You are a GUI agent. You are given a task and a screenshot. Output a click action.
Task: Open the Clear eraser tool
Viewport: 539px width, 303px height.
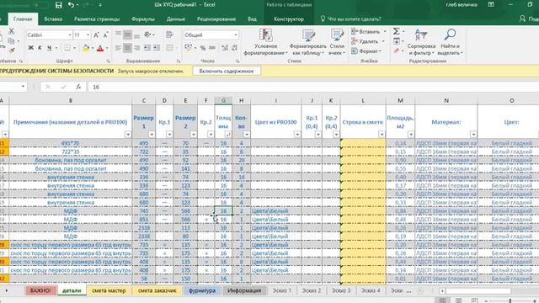point(397,50)
